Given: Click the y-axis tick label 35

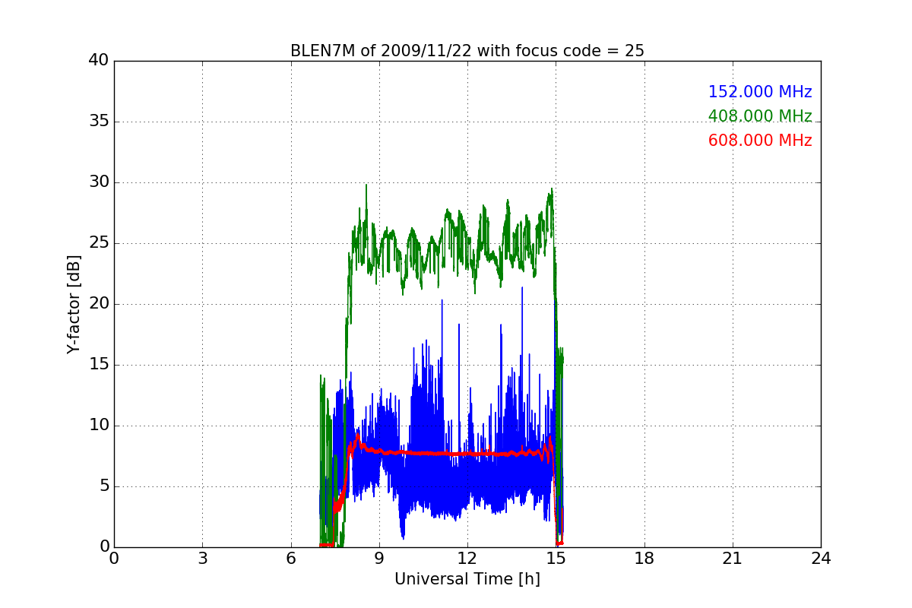Looking at the screenshot, I should [x=99, y=122].
